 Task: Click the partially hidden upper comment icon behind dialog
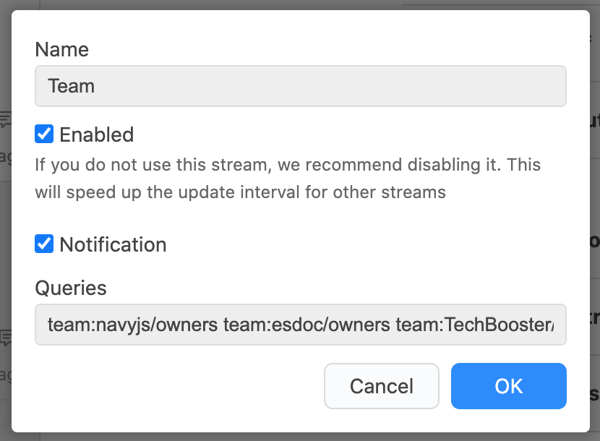click(x=5, y=119)
